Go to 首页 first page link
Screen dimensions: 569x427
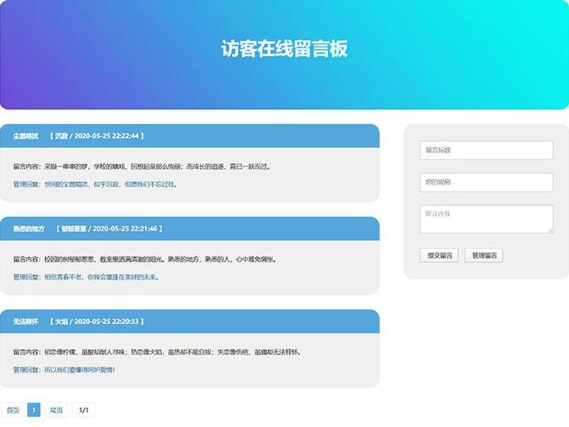point(13,411)
